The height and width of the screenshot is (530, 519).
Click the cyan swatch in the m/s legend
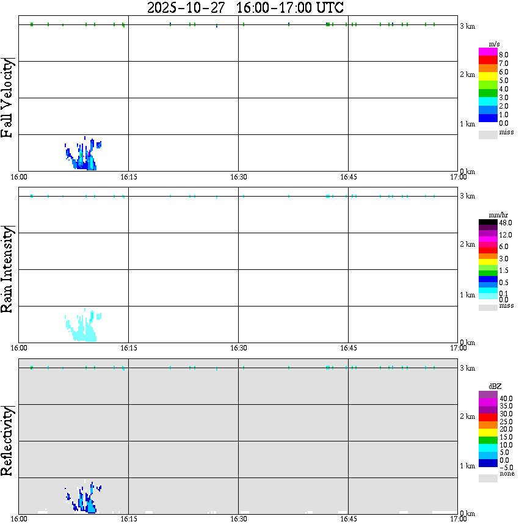488,101
